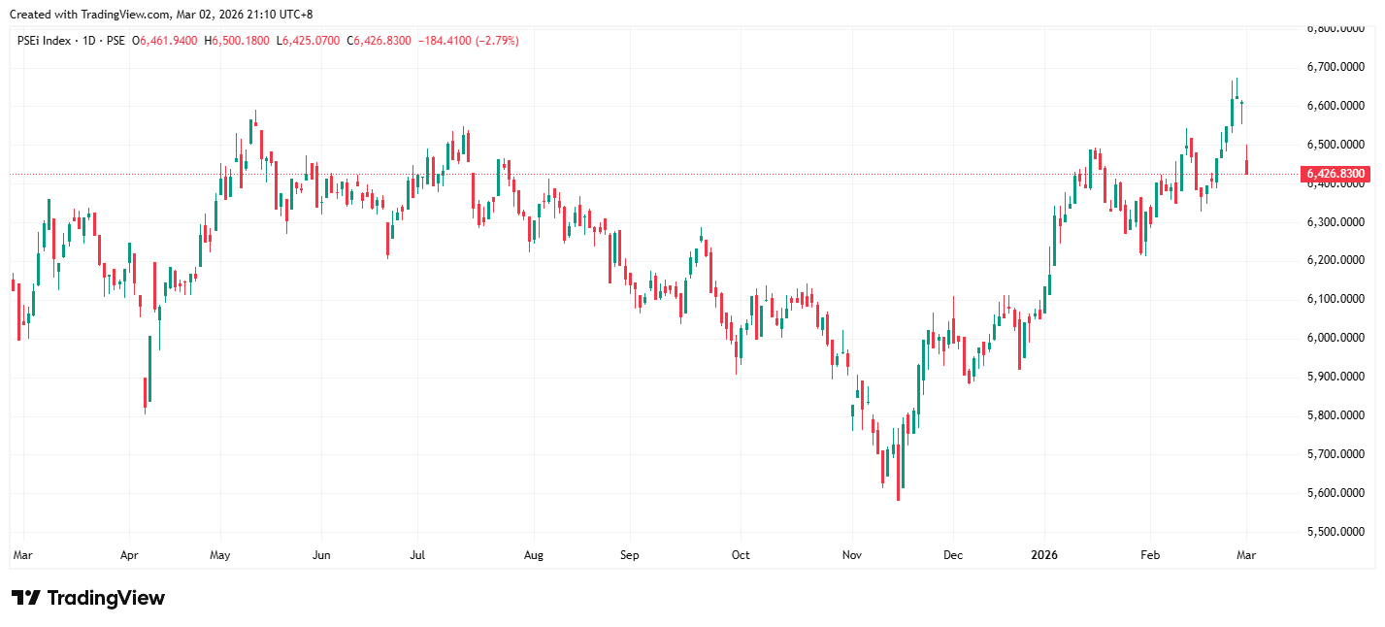
Task: Click the TradingView wordmark text
Action: 106,598
